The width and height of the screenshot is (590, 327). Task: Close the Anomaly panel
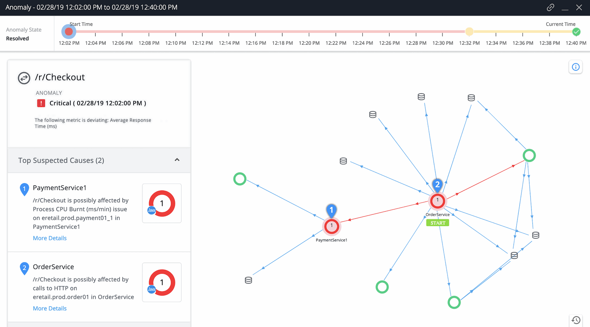pyautogui.click(x=579, y=8)
